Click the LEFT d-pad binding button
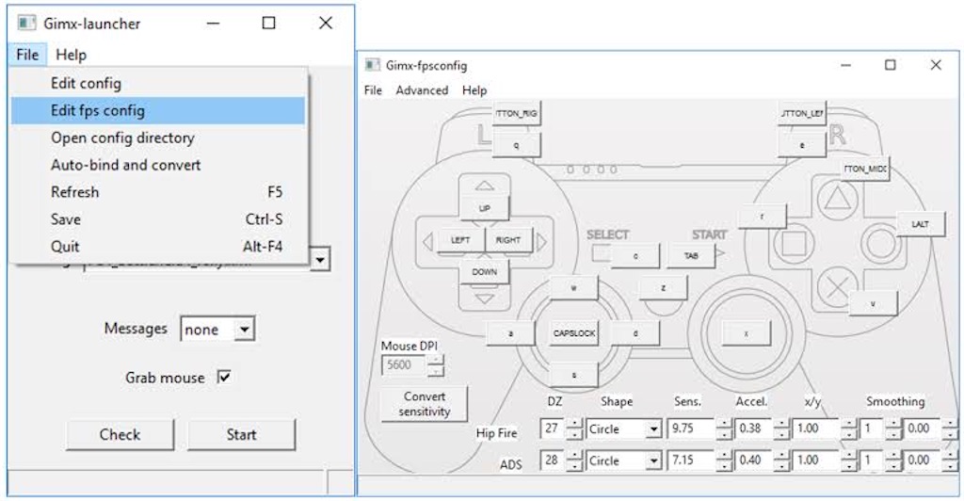This screenshot has height=501, width=964. click(460, 240)
